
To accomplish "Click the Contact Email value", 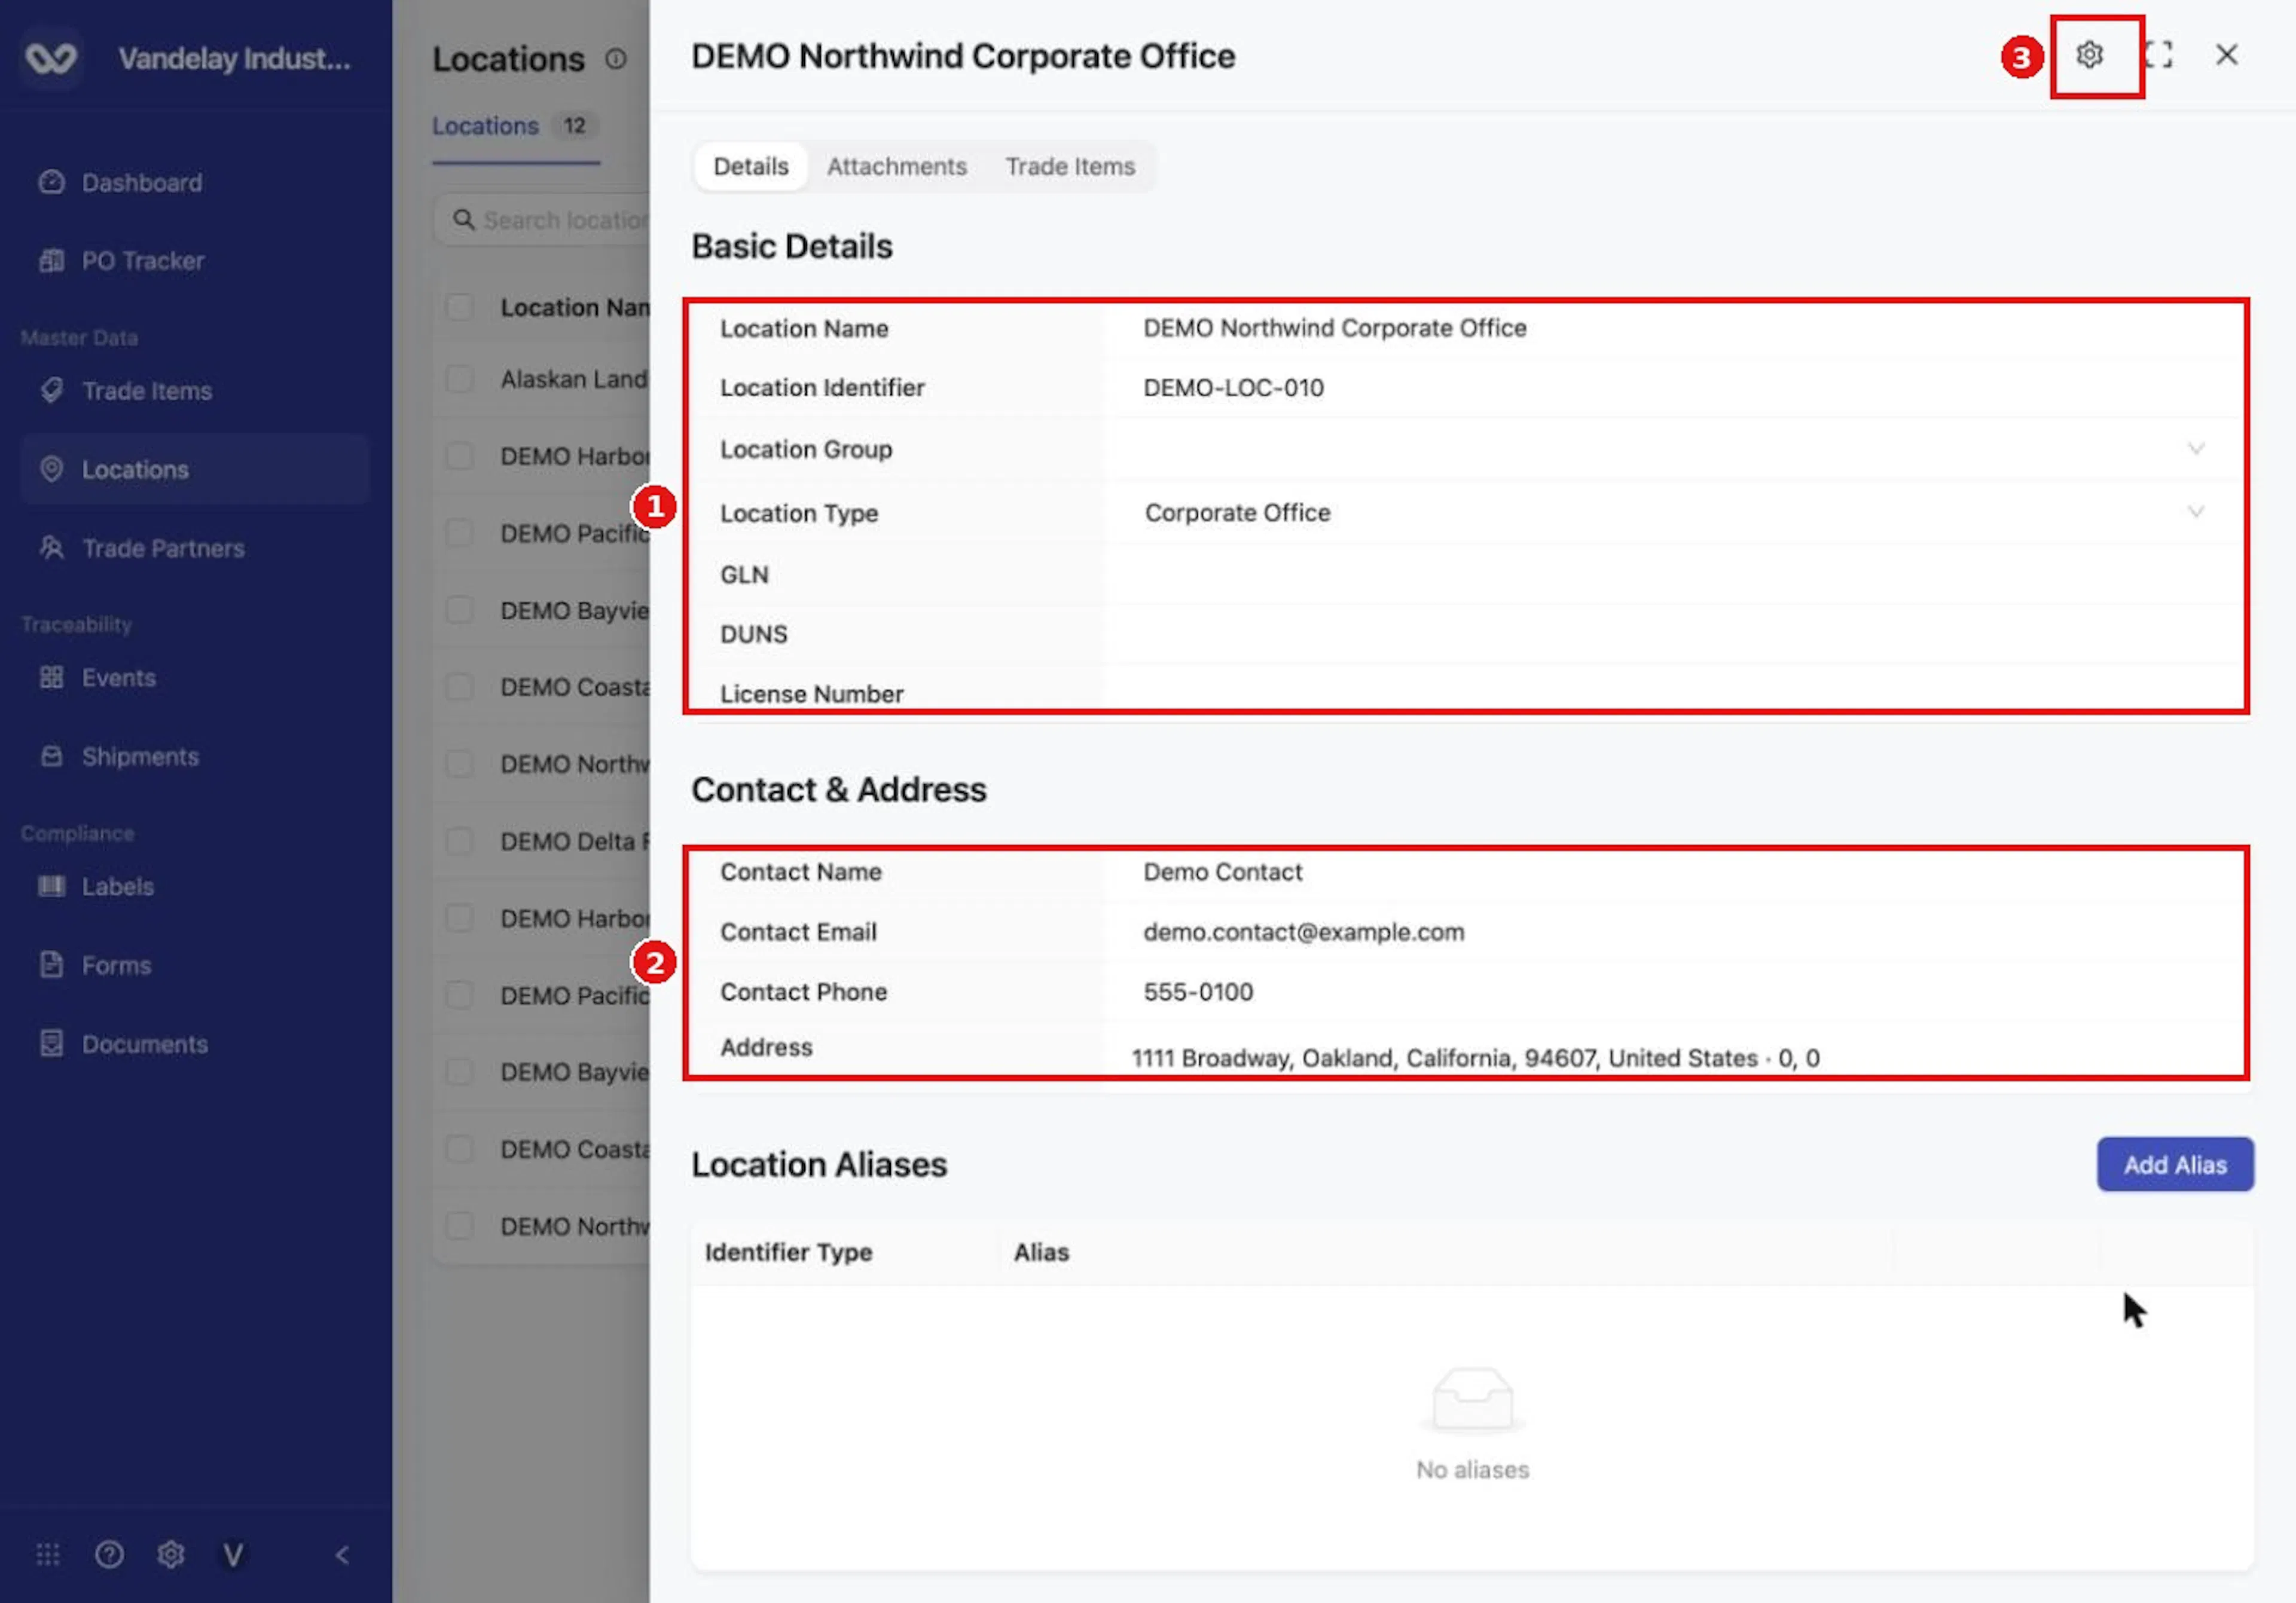I will tap(1303, 932).
